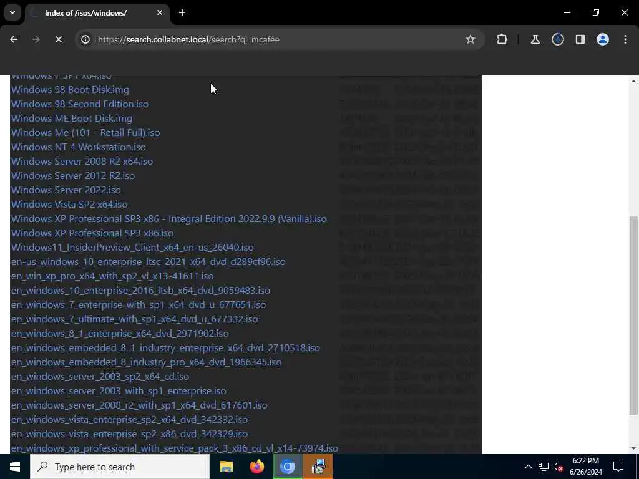Click Windows XP Professional SP3 x86.iso
This screenshot has width=639, height=479.
[x=92, y=233]
